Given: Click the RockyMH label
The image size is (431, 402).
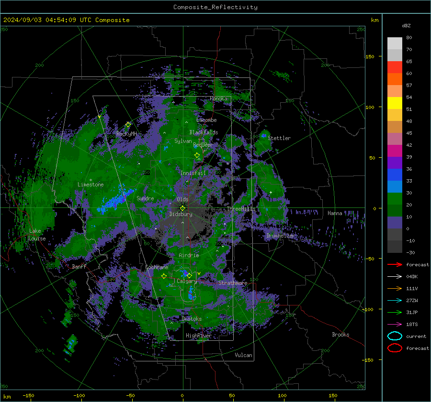Looking at the screenshot, I should 126,134.
